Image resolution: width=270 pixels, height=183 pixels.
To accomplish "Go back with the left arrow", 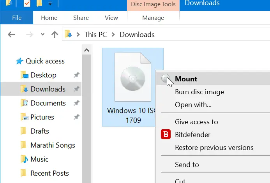I will click(x=12, y=35).
